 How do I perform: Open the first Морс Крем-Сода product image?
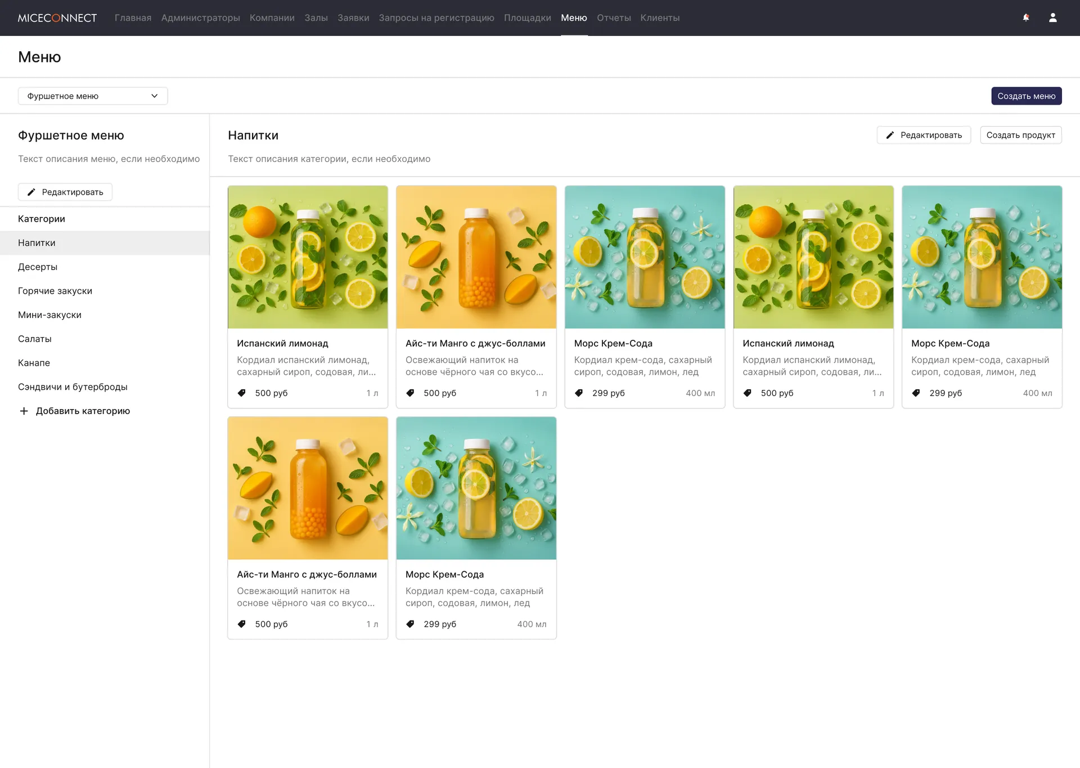(x=645, y=257)
